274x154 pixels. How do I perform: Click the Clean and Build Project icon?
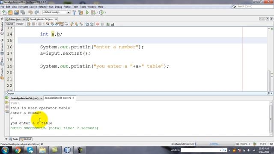click(x=81, y=12)
